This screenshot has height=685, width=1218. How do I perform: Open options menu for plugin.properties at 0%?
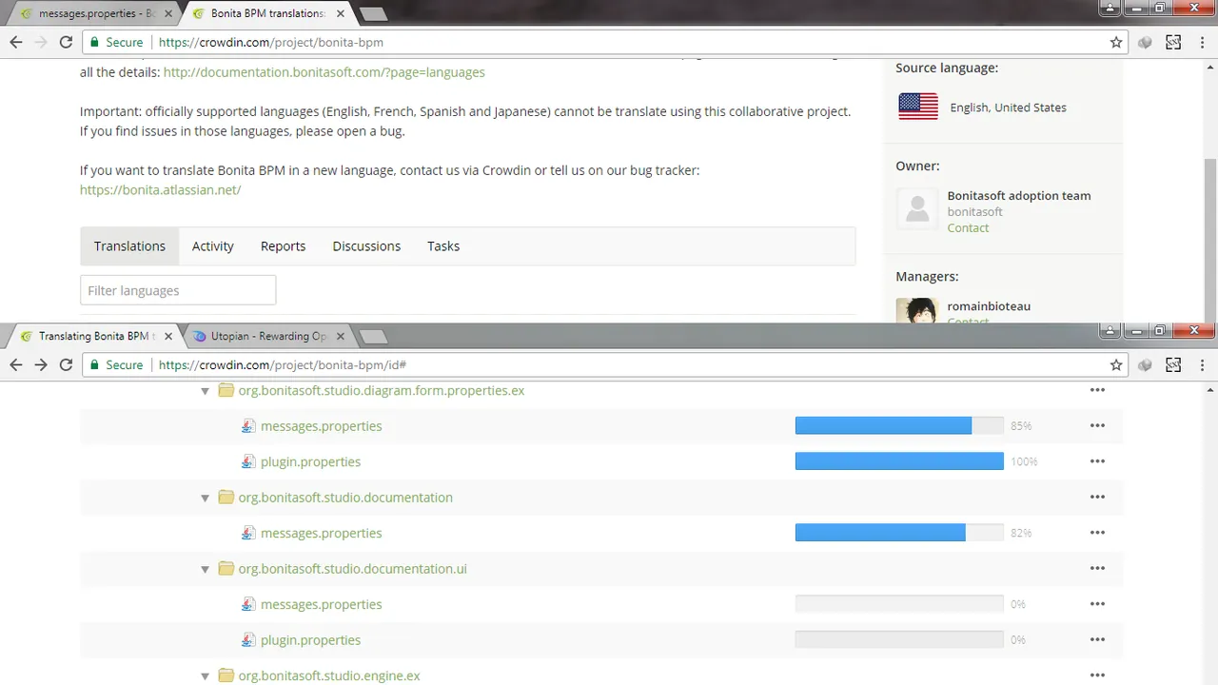pos(1097,639)
